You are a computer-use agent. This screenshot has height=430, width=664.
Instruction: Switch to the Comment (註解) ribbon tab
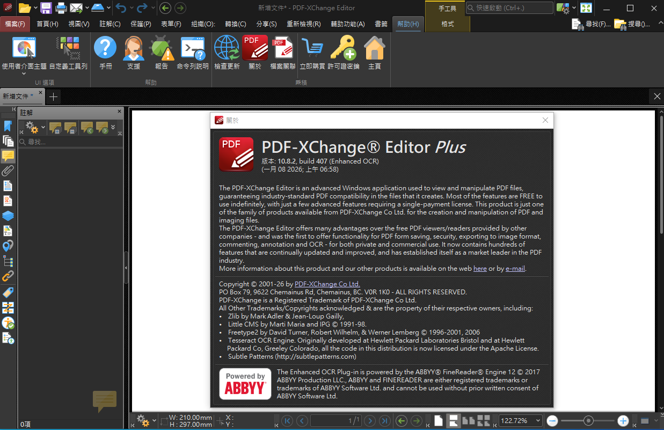click(x=110, y=24)
